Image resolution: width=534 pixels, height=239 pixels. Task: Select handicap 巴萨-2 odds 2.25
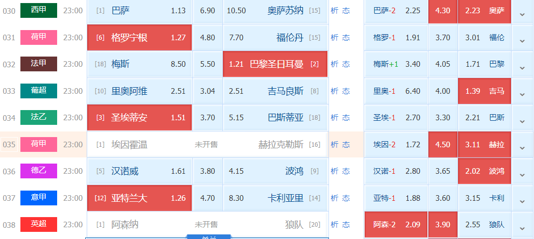coord(396,11)
